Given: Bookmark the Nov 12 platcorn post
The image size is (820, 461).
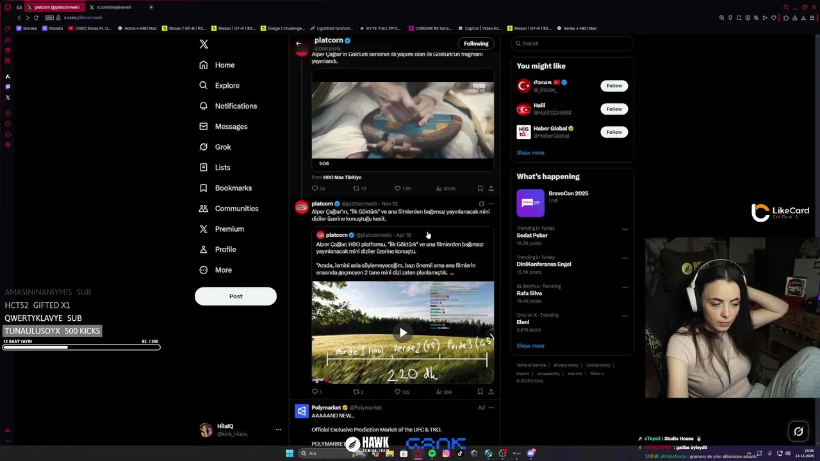Looking at the screenshot, I should pyautogui.click(x=480, y=392).
